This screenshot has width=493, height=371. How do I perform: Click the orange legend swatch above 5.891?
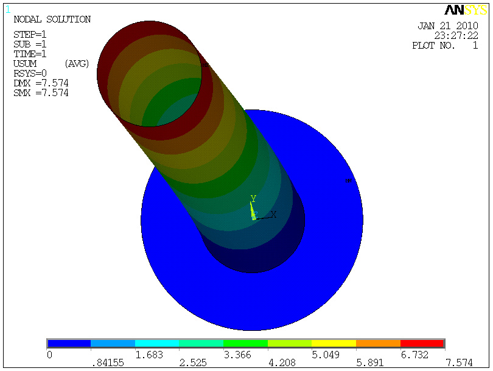[378, 344]
